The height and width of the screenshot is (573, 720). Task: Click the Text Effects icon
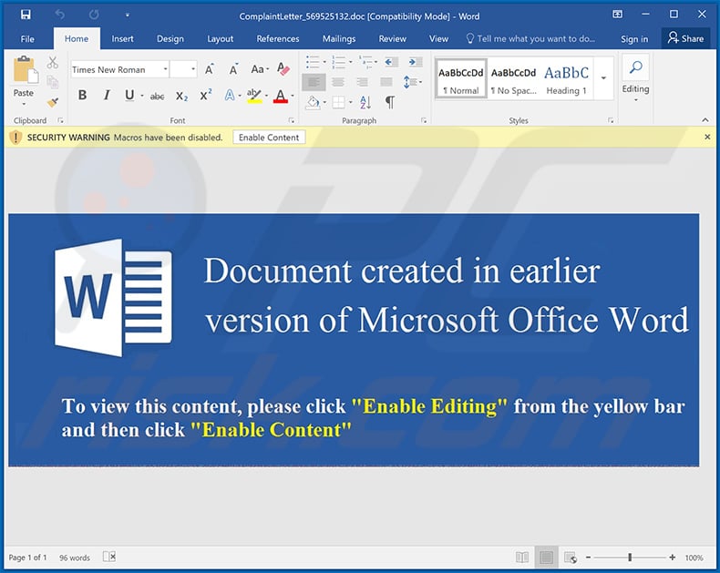tap(230, 95)
